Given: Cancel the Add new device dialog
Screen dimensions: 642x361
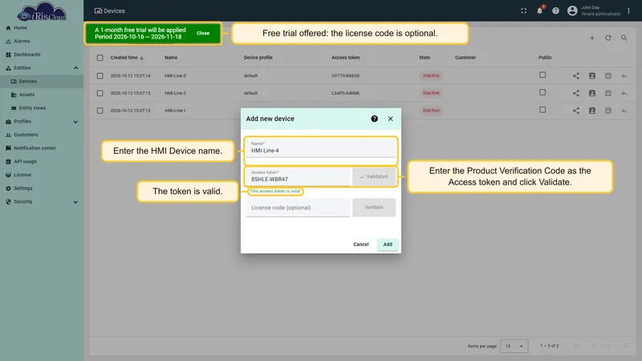Looking at the screenshot, I should 360,245.
